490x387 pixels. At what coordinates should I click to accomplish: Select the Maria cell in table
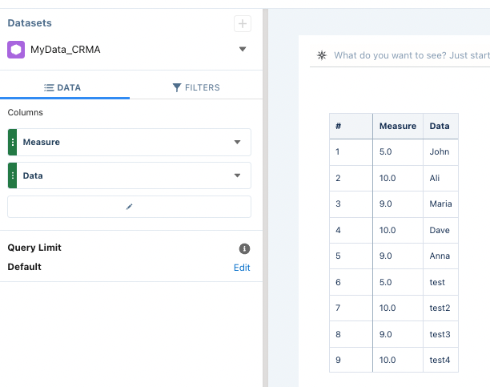point(440,204)
